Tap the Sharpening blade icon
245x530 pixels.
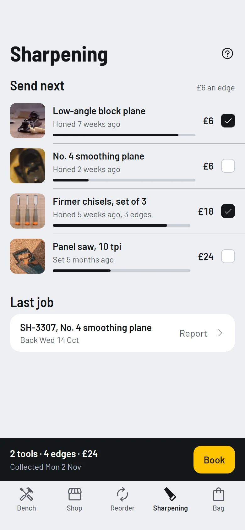pyautogui.click(x=170, y=494)
